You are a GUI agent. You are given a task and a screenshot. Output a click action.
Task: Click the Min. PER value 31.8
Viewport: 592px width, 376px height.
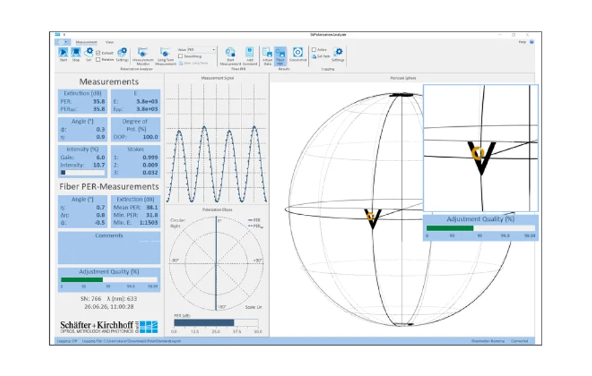click(152, 215)
